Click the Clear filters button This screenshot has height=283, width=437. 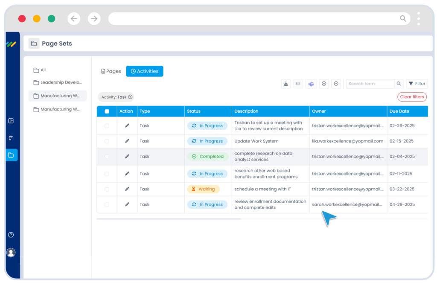412,97
